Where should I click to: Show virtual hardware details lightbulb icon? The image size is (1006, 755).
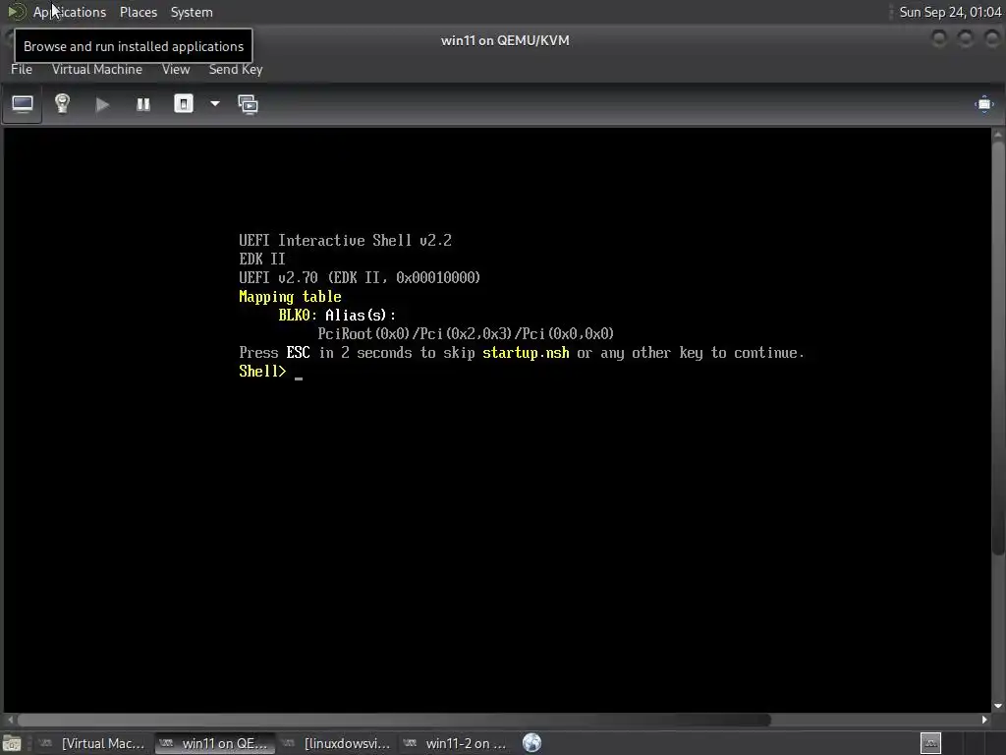pyautogui.click(x=62, y=104)
